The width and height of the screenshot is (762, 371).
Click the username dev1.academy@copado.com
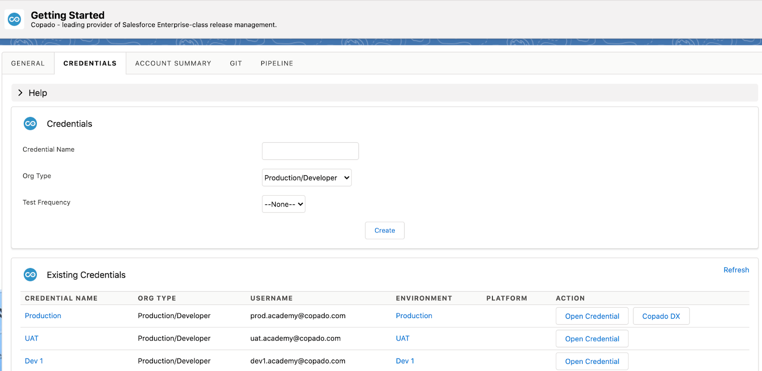coord(298,361)
